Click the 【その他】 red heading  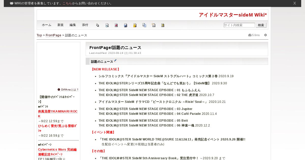(98, 151)
